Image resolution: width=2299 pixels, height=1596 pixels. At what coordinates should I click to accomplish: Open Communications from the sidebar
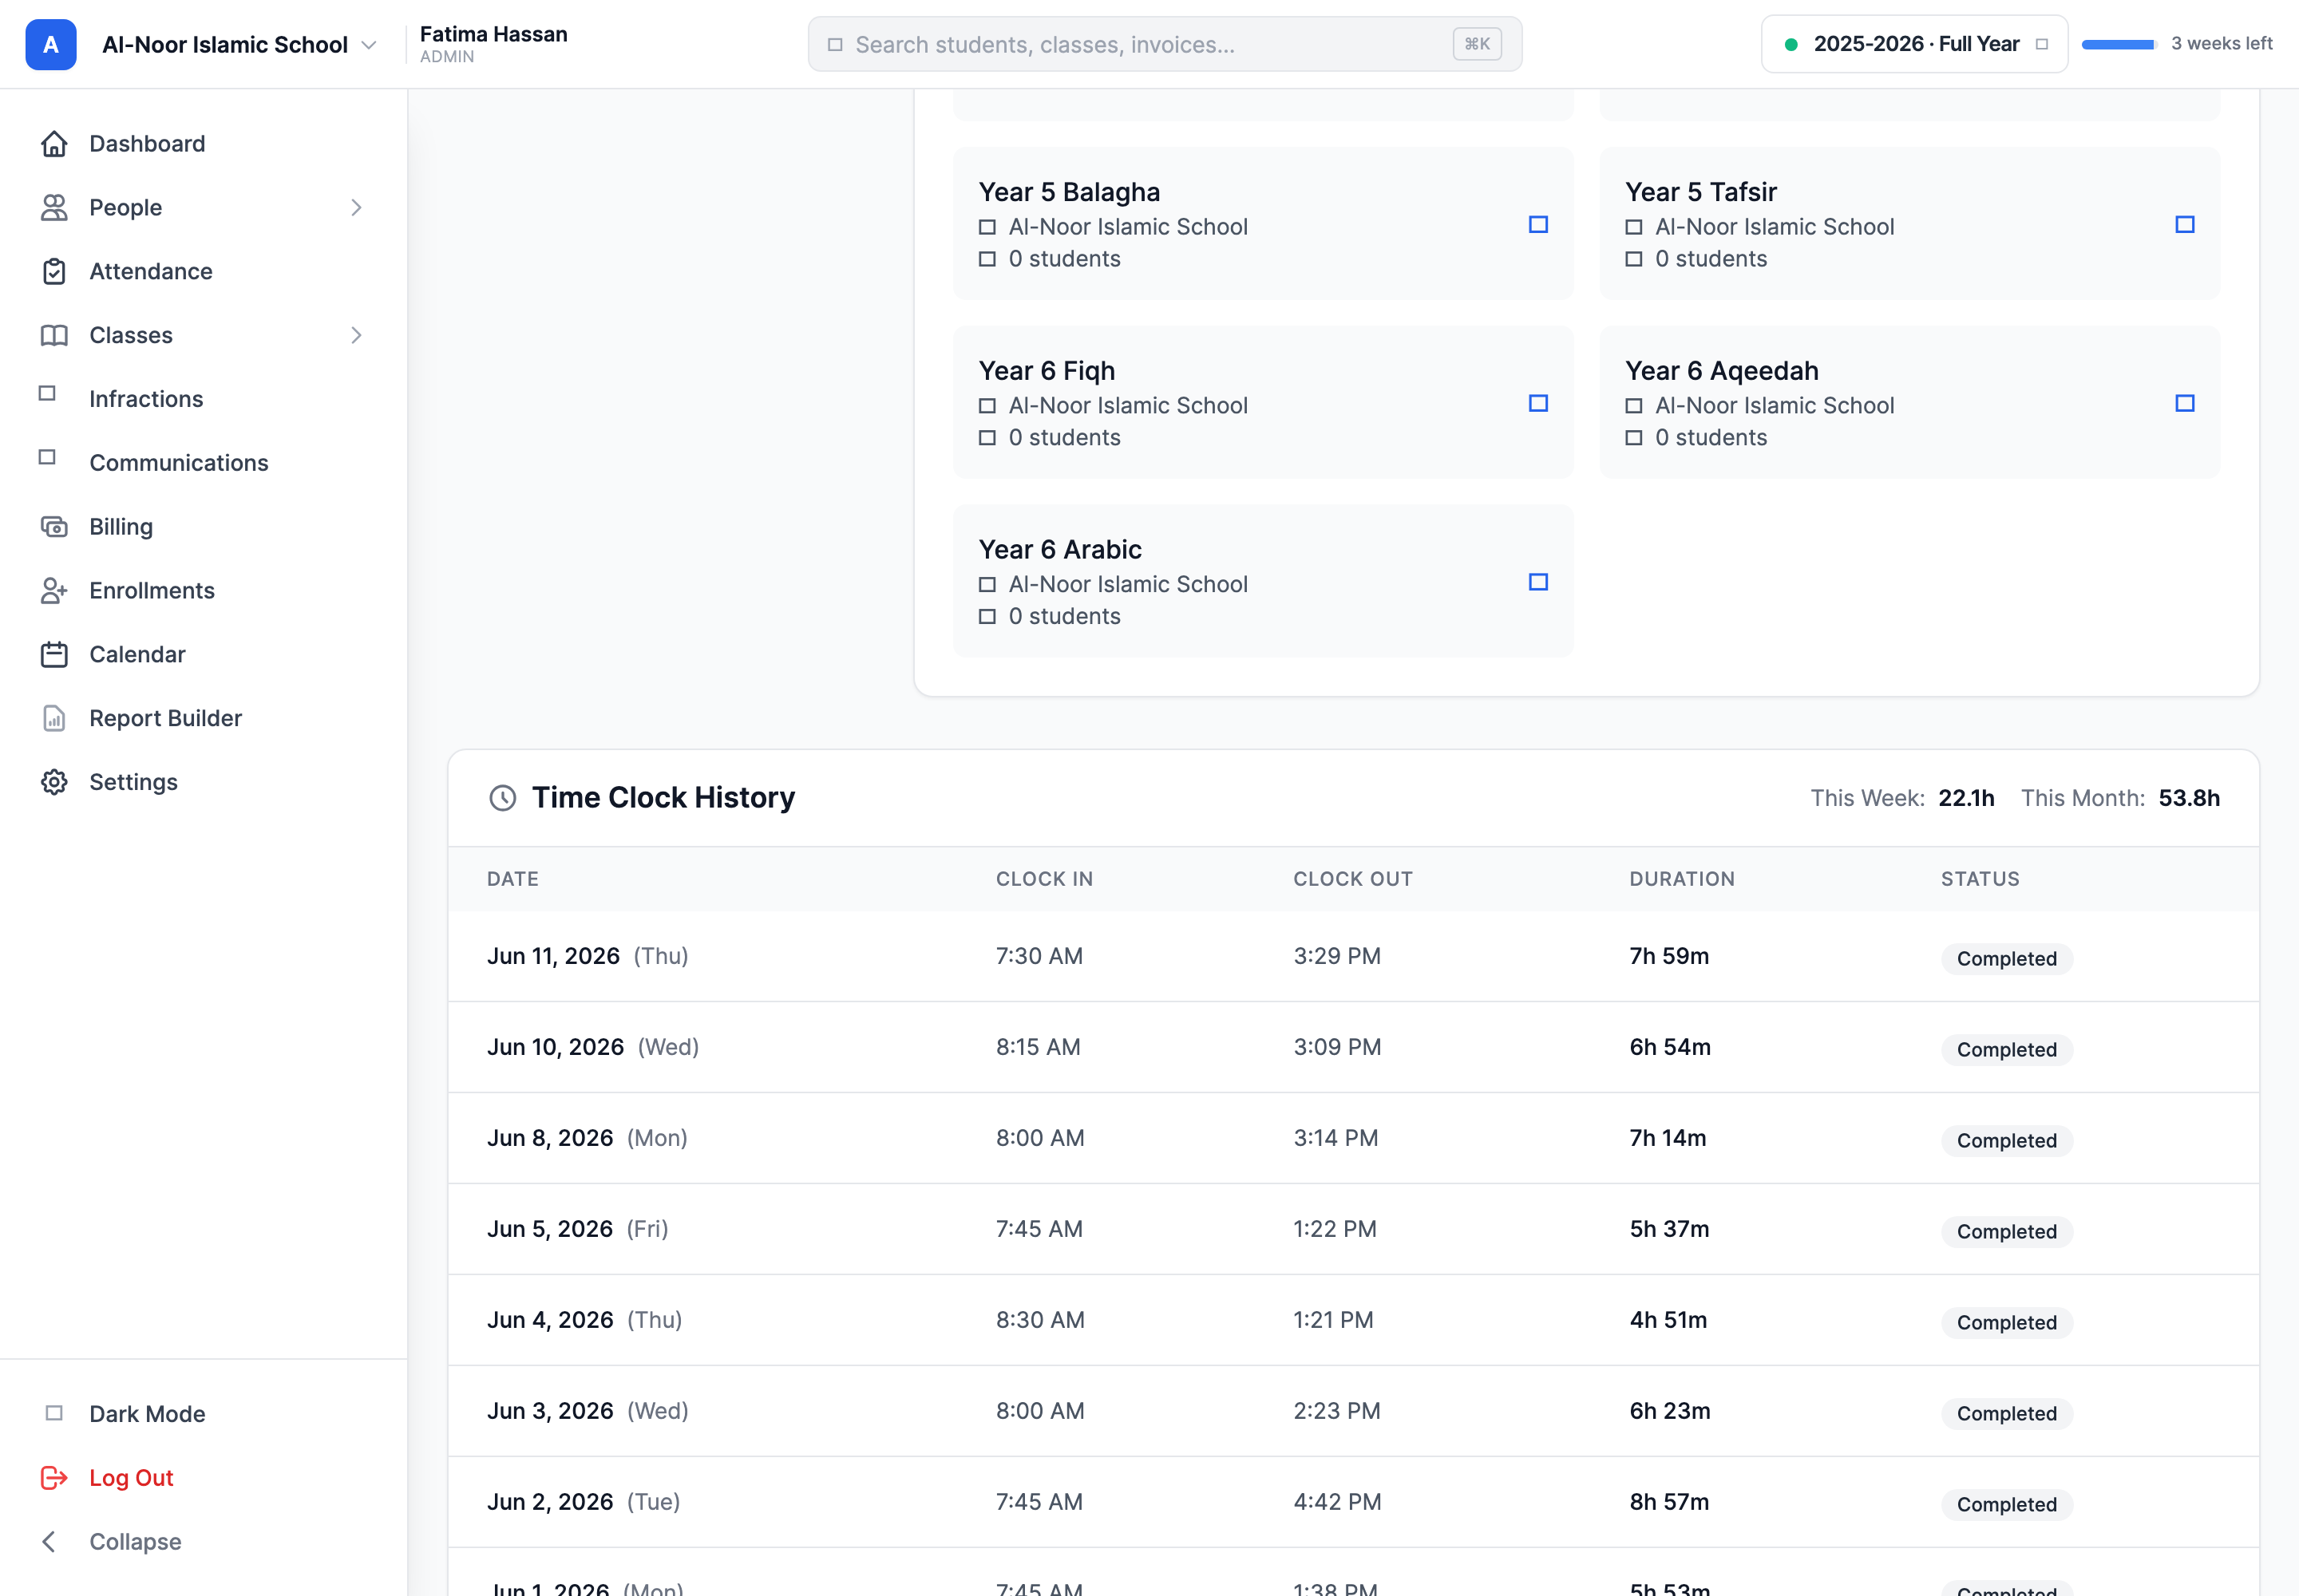pyautogui.click(x=179, y=464)
